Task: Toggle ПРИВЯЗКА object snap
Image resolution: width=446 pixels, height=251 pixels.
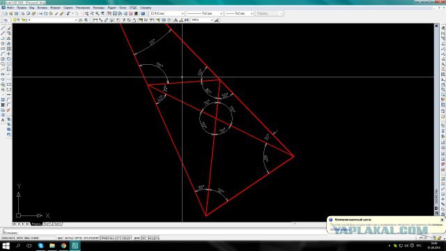Action: (107, 238)
